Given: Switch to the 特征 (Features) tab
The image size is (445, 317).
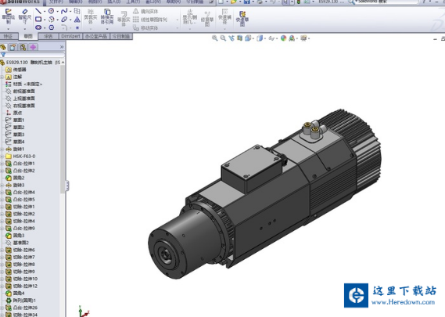Looking at the screenshot, I should pyautogui.click(x=9, y=36).
